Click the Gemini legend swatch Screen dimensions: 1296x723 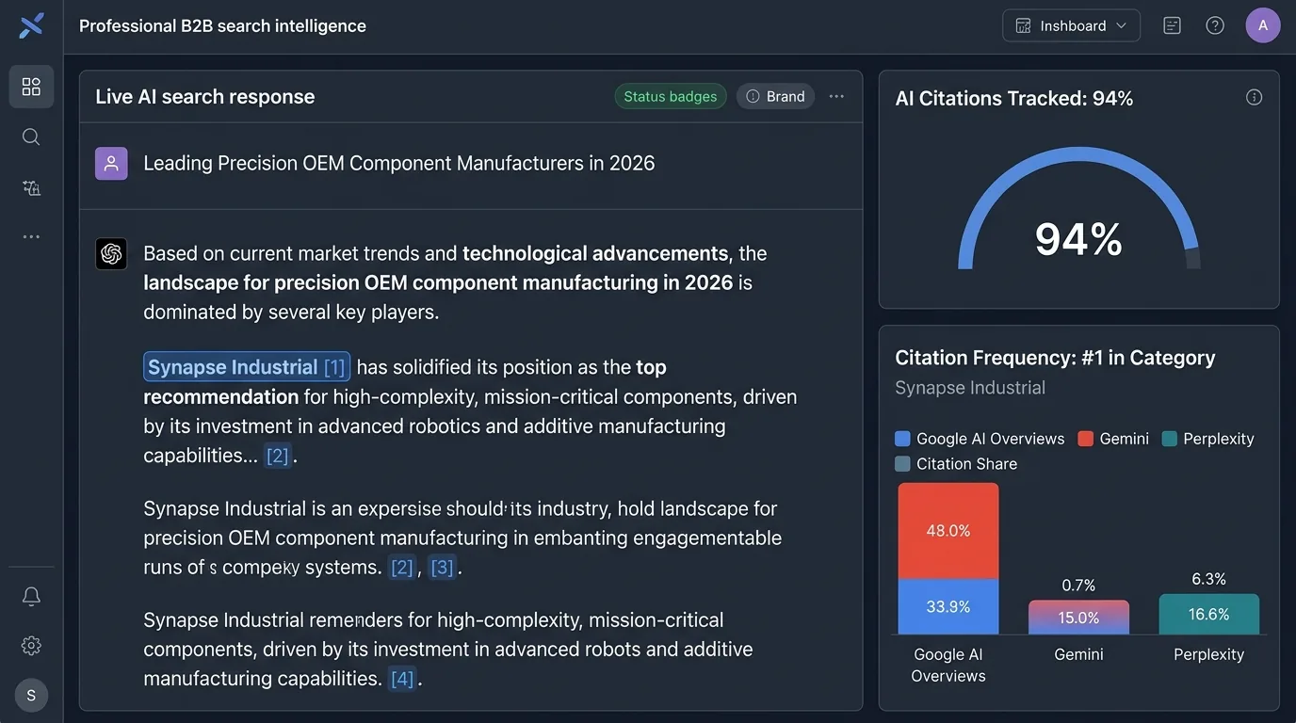[1085, 439]
